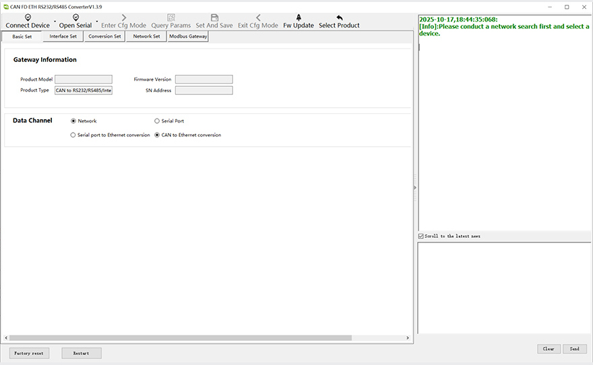
Task: Click the SN Address input field
Action: [204, 90]
